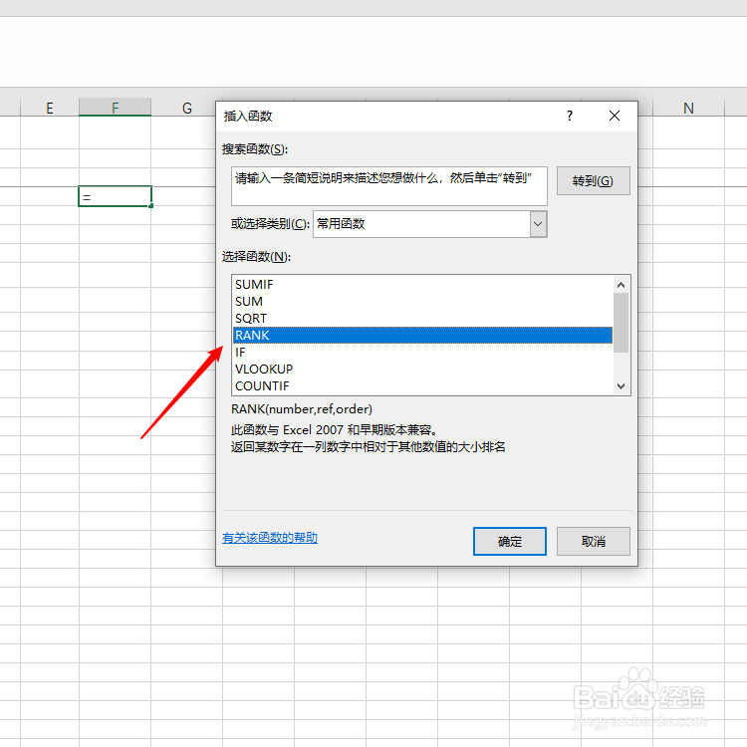Select IF in function list
The height and width of the screenshot is (747, 747).
[x=422, y=352]
